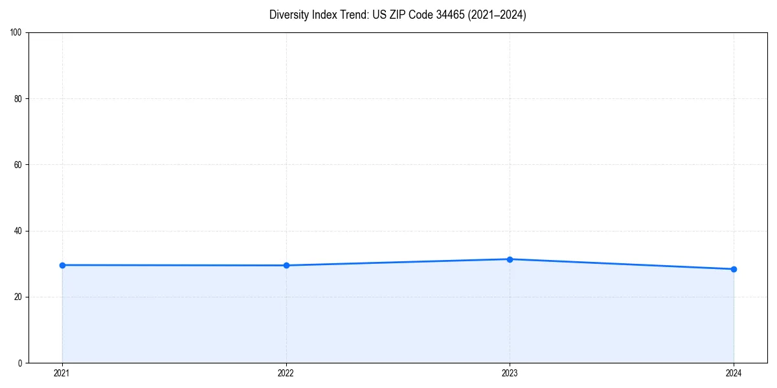The height and width of the screenshot is (388, 777).
Task: Click the x-axis label 2023
Action: pyautogui.click(x=510, y=373)
